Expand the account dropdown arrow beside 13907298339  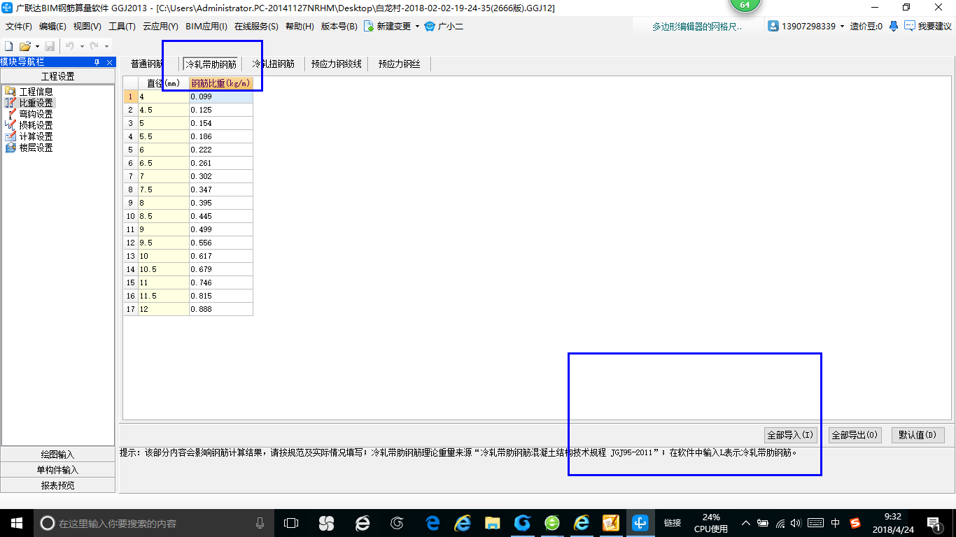(x=842, y=27)
